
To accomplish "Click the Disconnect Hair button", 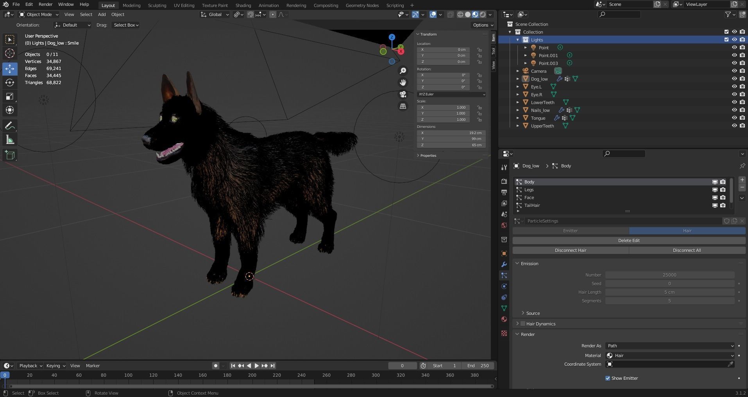I will tap(571, 250).
